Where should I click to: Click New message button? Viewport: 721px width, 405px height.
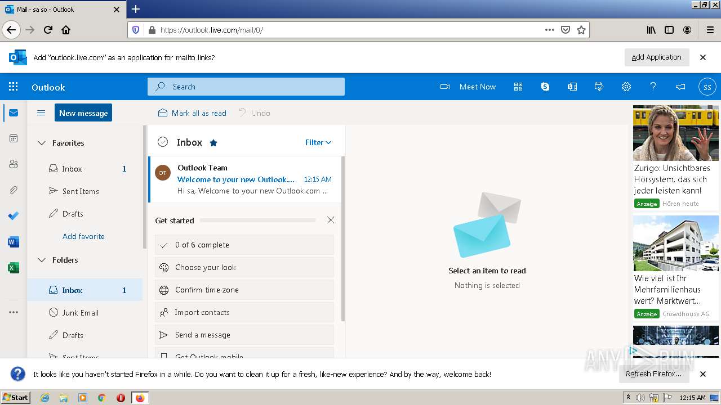click(x=83, y=112)
